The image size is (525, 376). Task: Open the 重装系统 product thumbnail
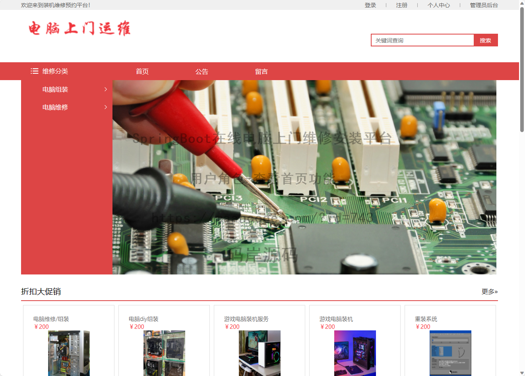tap(450, 353)
